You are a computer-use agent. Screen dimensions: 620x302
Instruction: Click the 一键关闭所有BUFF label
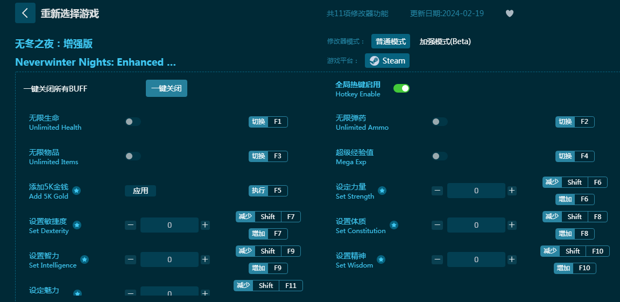[x=55, y=89]
